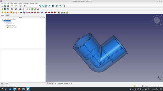The width and height of the screenshot is (163, 91).
Task: Toggle visibility of Origin item
Action: [x=6, y=22]
